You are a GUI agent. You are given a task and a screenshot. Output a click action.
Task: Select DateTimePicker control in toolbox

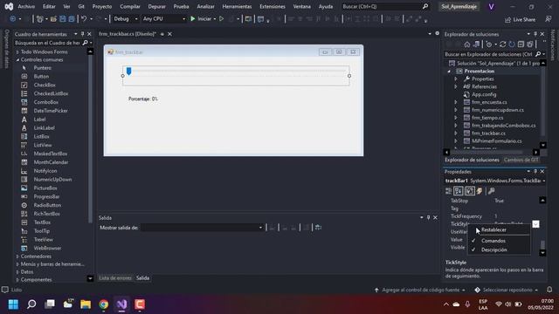pos(51,111)
